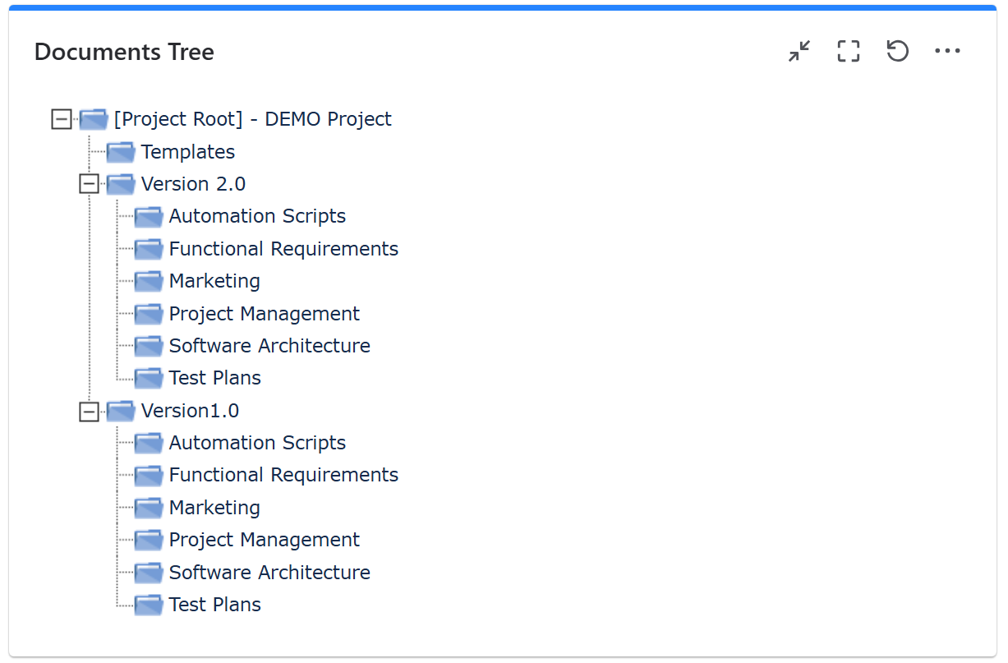The width and height of the screenshot is (1008, 663).
Task: Open Functional Requirements under Version 2.0
Action: tap(283, 249)
